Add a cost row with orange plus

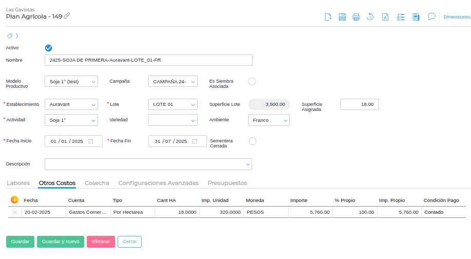click(x=14, y=200)
